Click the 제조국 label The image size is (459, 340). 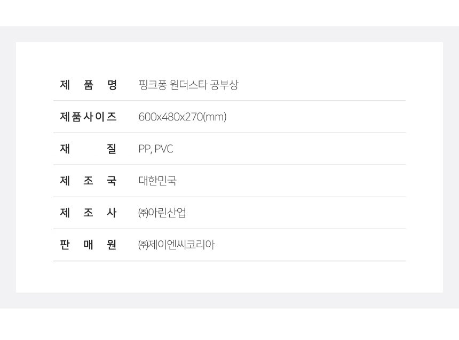[88, 181]
